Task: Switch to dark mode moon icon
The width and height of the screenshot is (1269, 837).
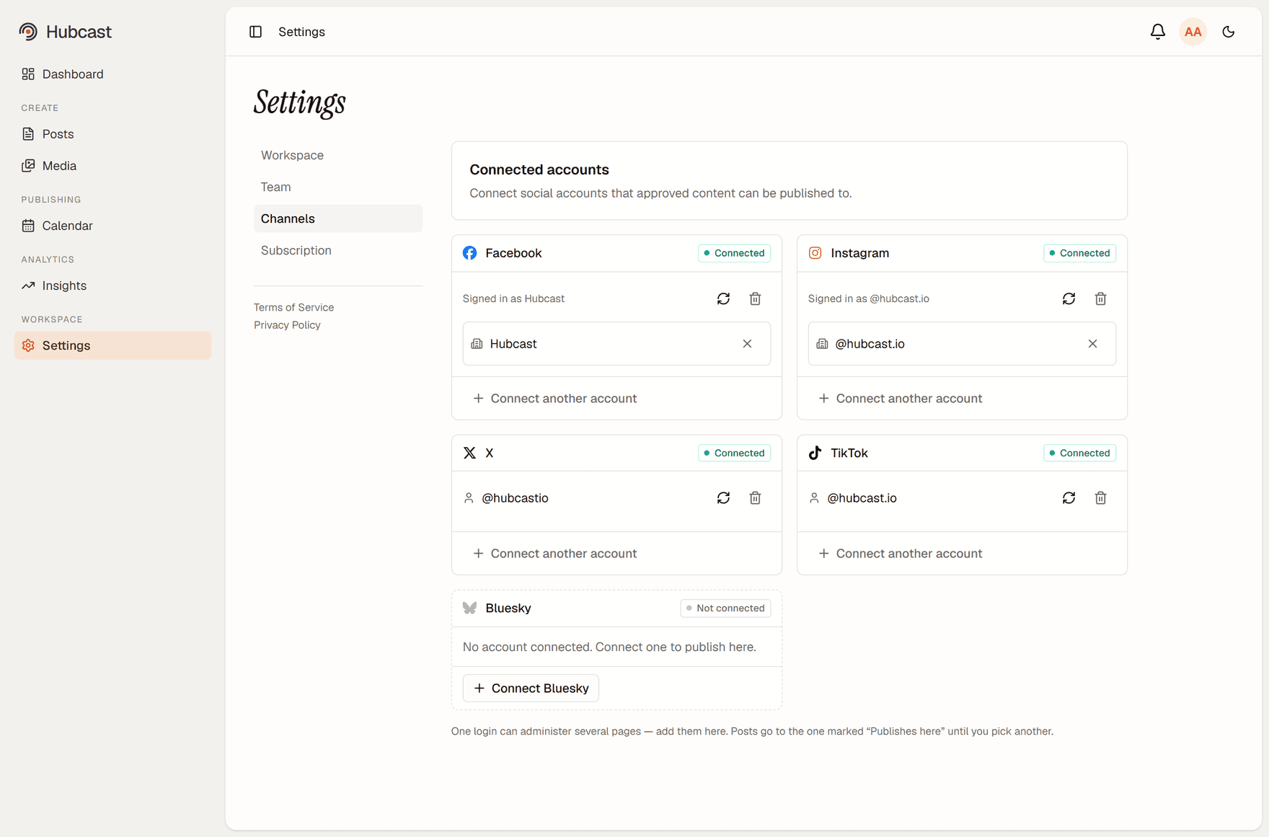Action: click(1228, 32)
